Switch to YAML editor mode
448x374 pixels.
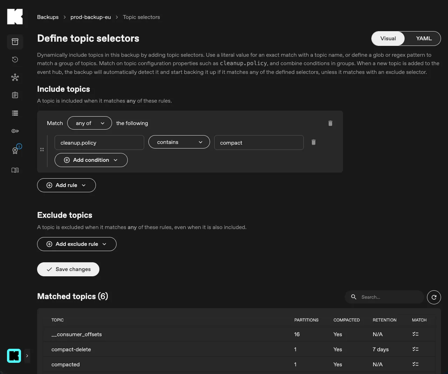point(424,39)
